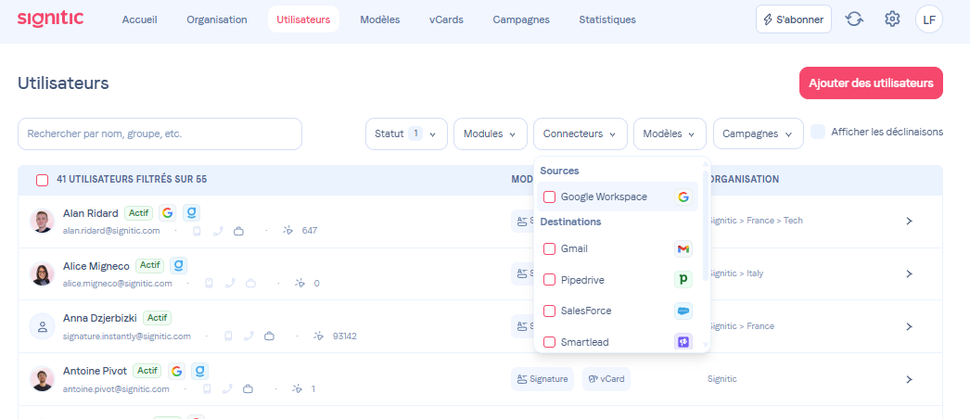
Task: Open the Modèles filter dropdown
Action: coord(670,133)
